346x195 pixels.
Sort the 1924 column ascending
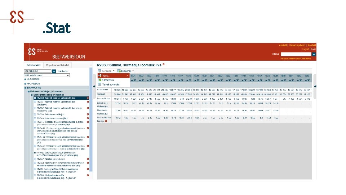tap(156, 81)
